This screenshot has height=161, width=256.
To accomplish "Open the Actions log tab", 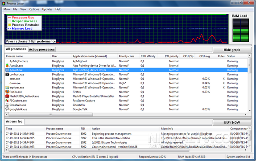I will pyautogui.click(x=14, y=121).
